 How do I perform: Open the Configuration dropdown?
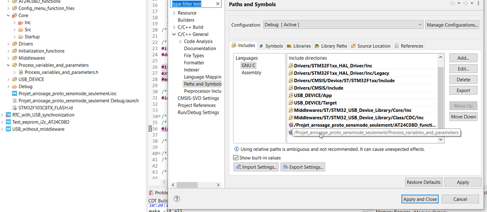[343, 25]
